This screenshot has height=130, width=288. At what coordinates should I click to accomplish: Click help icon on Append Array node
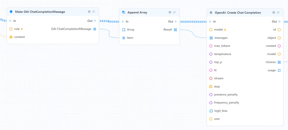[170, 12]
